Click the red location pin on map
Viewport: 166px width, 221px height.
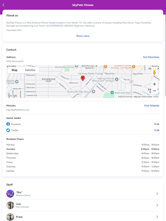click(x=83, y=78)
